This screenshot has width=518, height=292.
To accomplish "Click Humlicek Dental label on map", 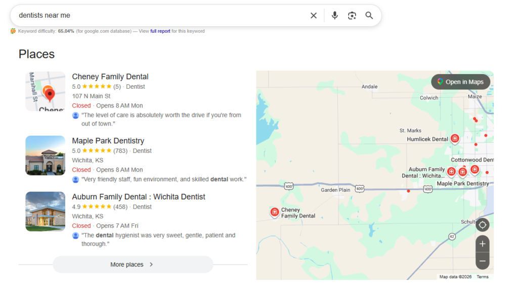I will [x=427, y=139].
